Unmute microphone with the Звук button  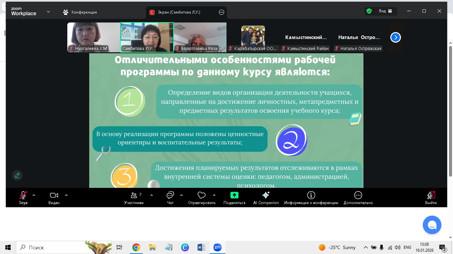(23, 197)
